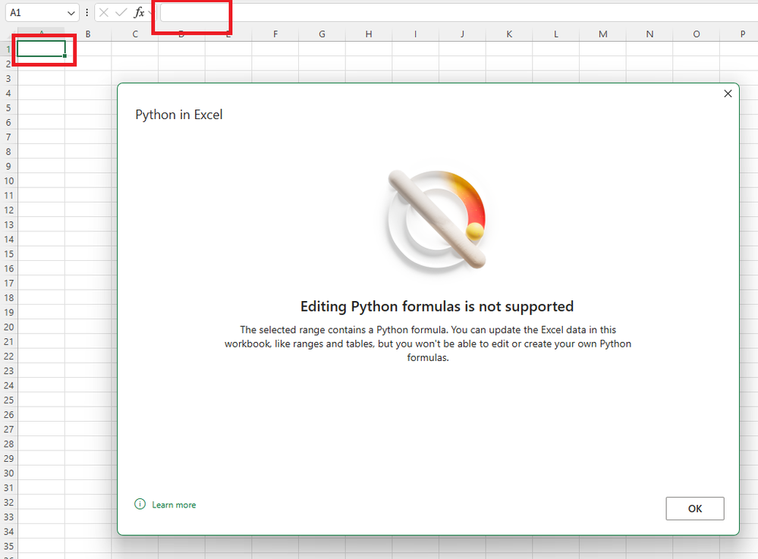Select row 3 header
The height and width of the screenshot is (559, 758).
8,78
